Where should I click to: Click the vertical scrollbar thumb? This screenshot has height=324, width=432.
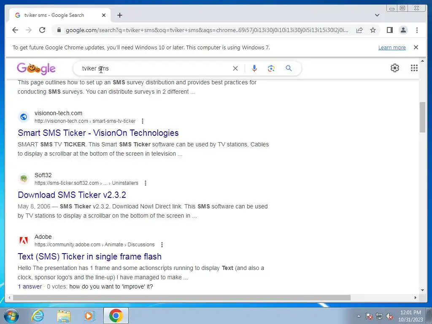point(422,117)
